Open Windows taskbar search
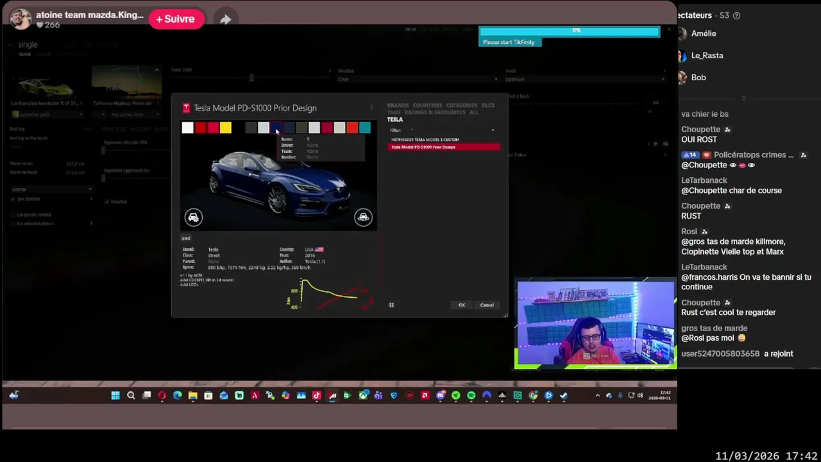The height and width of the screenshot is (462, 821). 131,395
